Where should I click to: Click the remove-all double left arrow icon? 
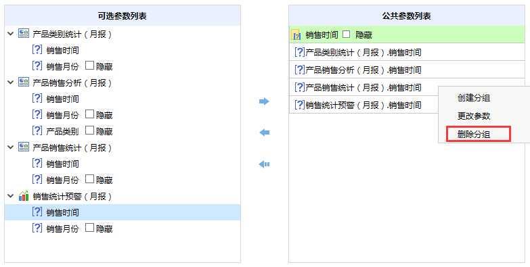point(264,164)
